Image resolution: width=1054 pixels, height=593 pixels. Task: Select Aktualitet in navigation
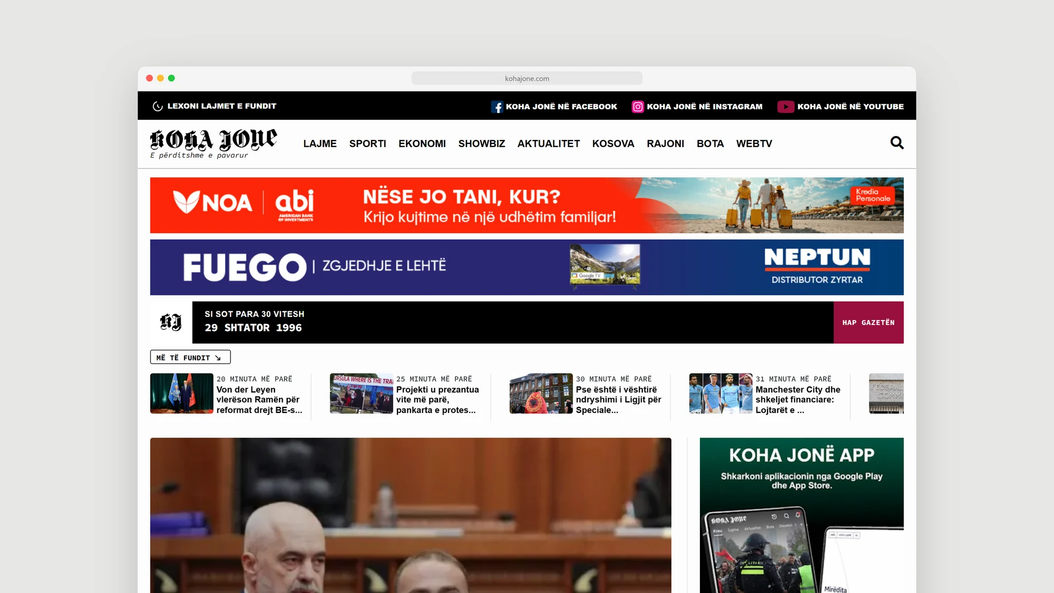(548, 143)
